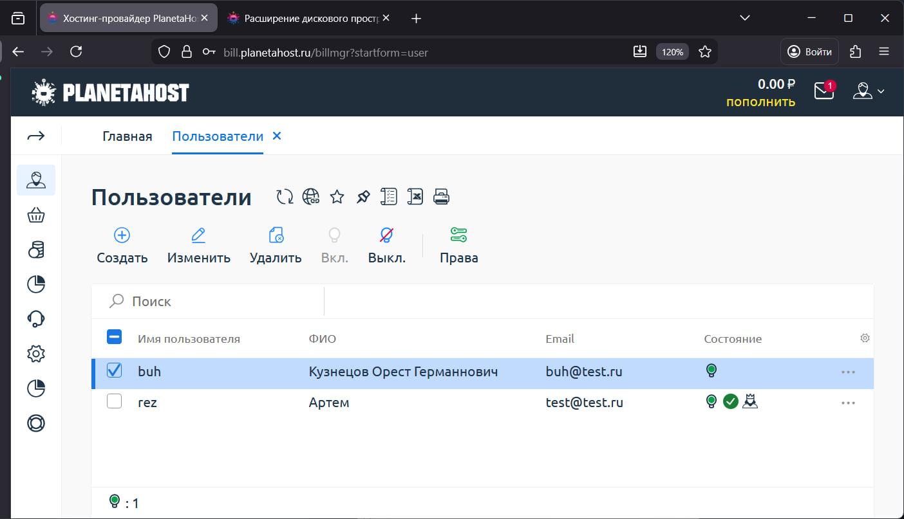Switch to the Главная tab

[x=127, y=136]
